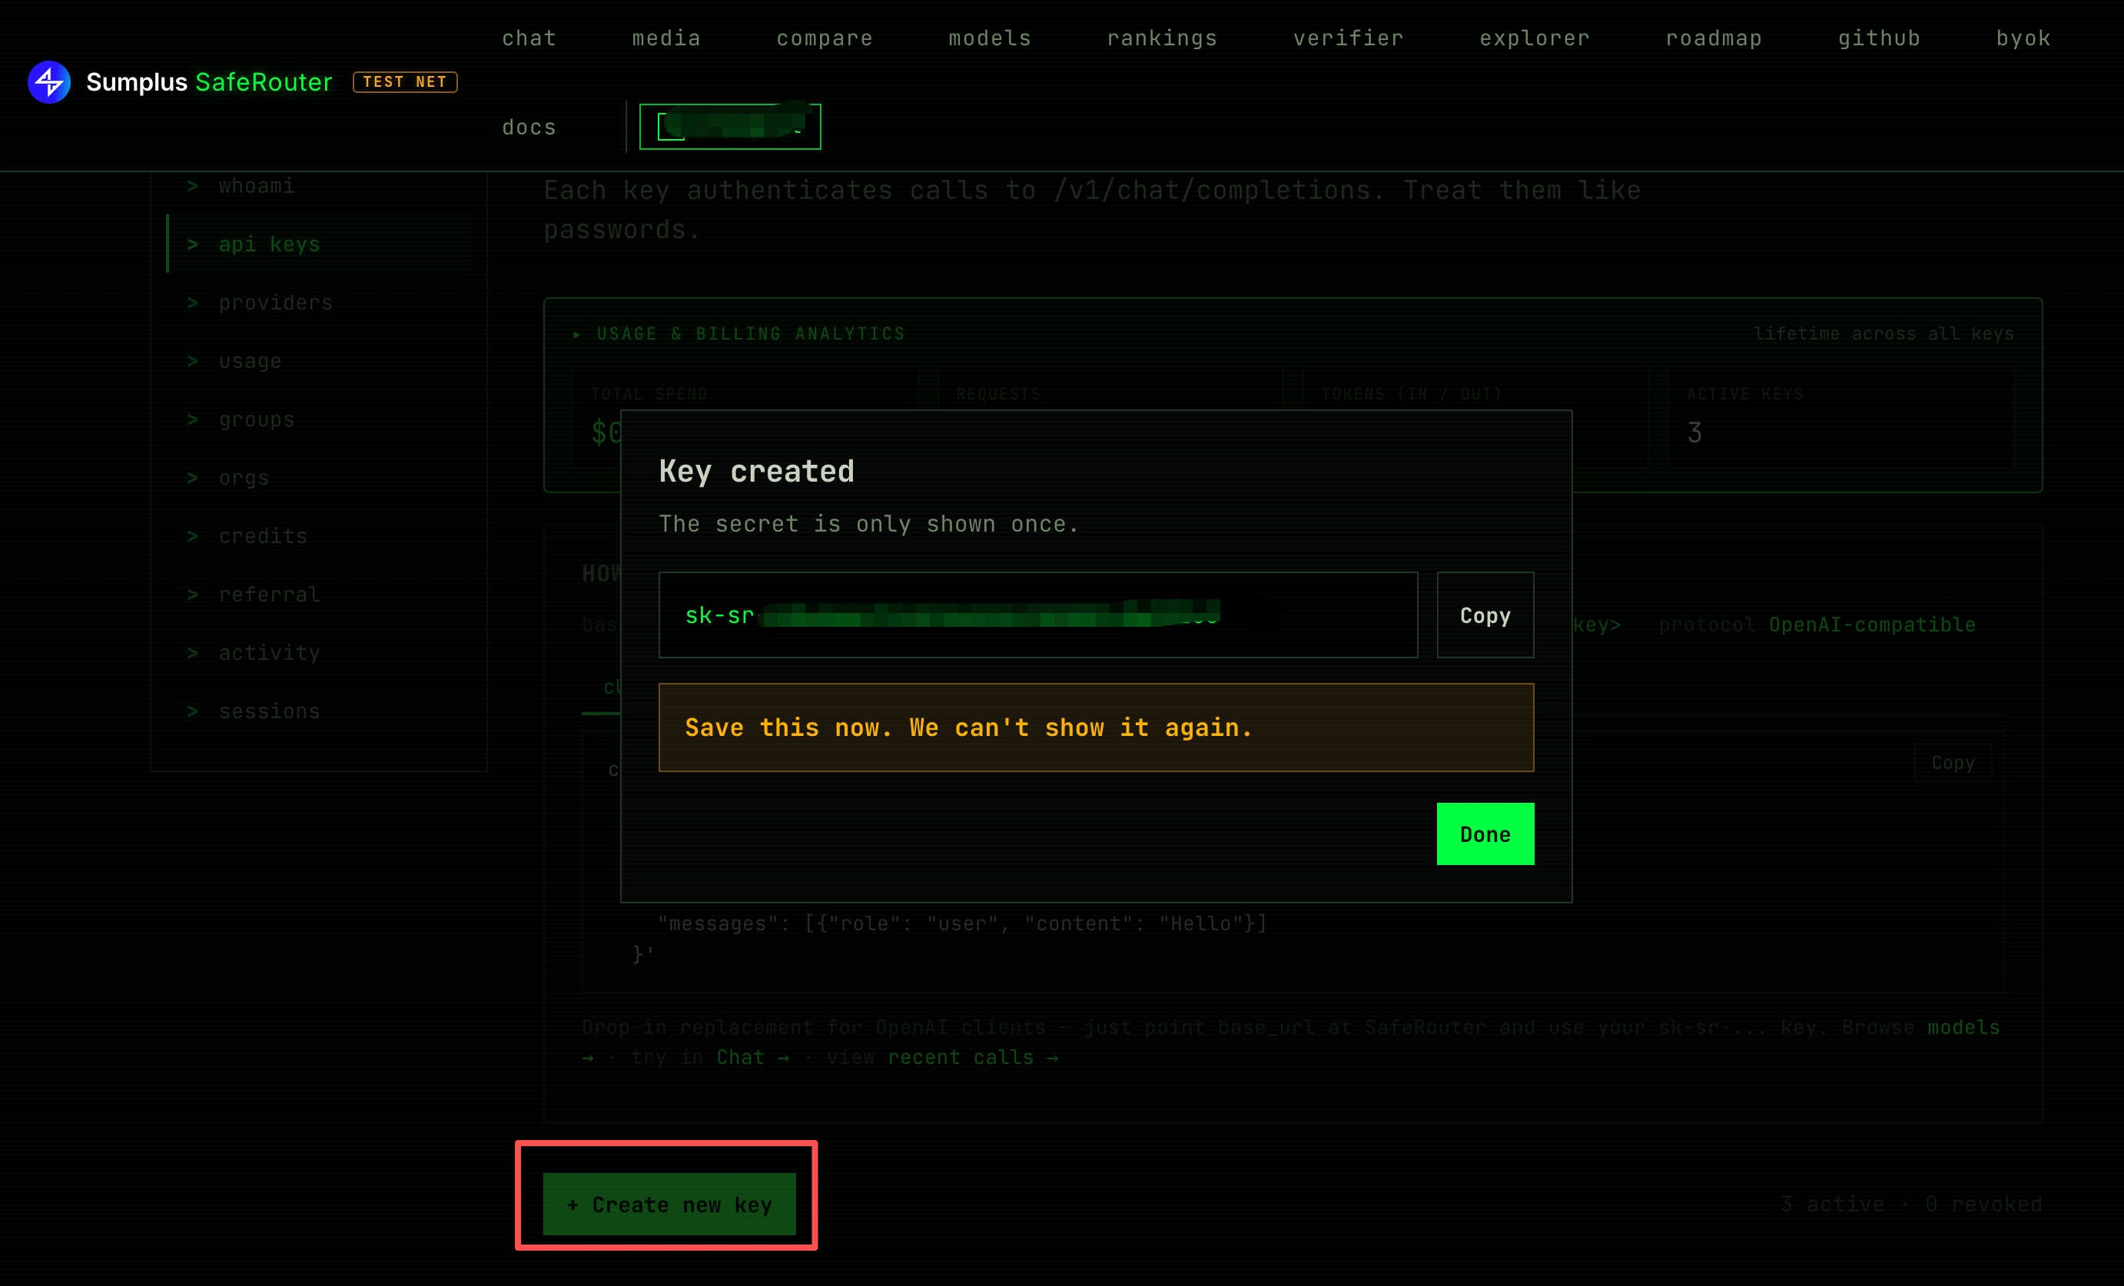Click the TEST NET badge
Screen dimensions: 2124x1286
[405, 82]
